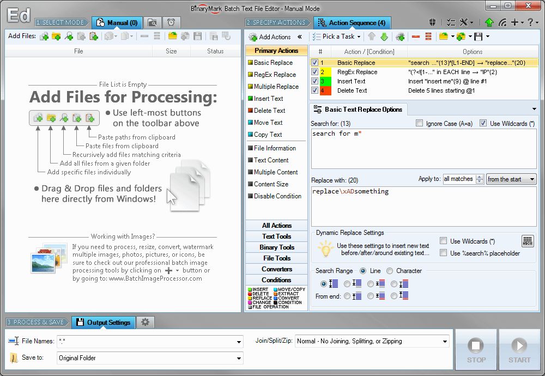The image size is (545, 376).
Task: Click the alarm clock scheduled mode tab
Action: pos(171,22)
